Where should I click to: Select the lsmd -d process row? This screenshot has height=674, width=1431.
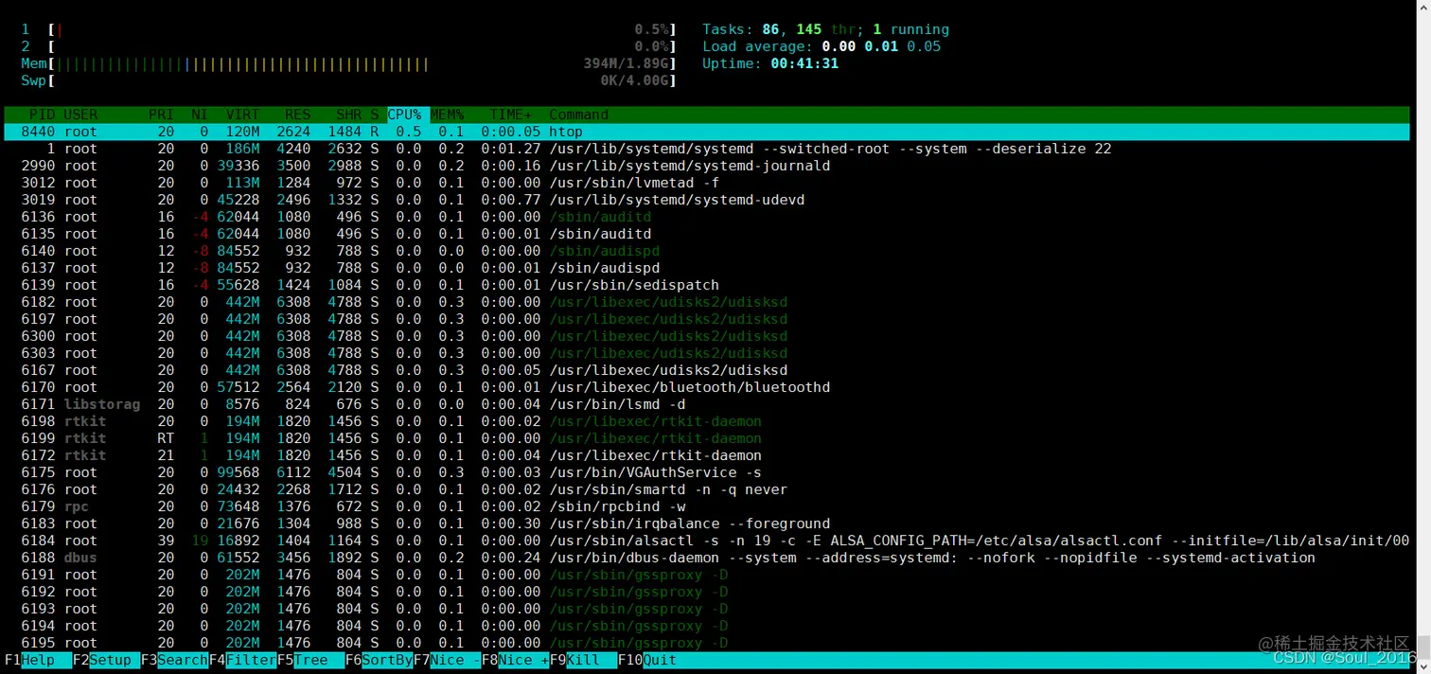[x=707, y=404]
